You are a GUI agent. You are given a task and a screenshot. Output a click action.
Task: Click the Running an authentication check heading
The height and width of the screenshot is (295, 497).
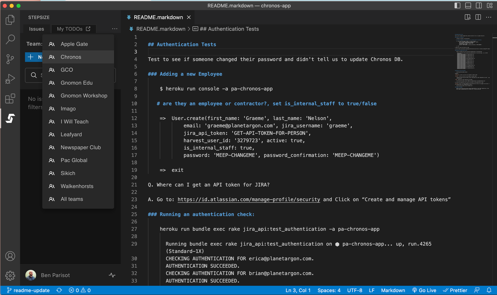coord(201,214)
